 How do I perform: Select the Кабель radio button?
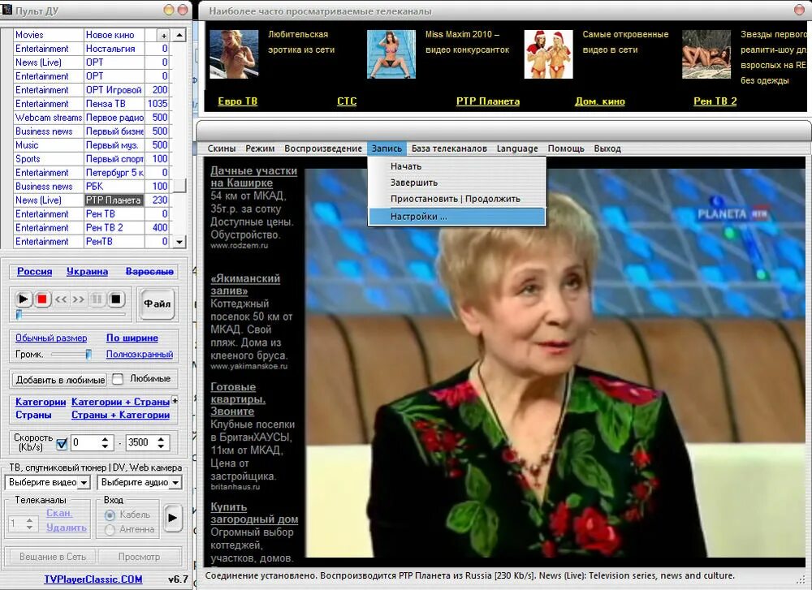[x=110, y=515]
